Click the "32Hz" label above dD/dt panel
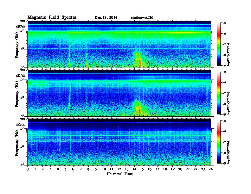Screen dimensions: 251x194 point(23,70)
